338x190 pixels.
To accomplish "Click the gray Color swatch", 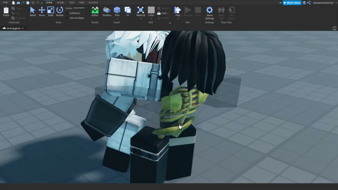I will [151, 10].
